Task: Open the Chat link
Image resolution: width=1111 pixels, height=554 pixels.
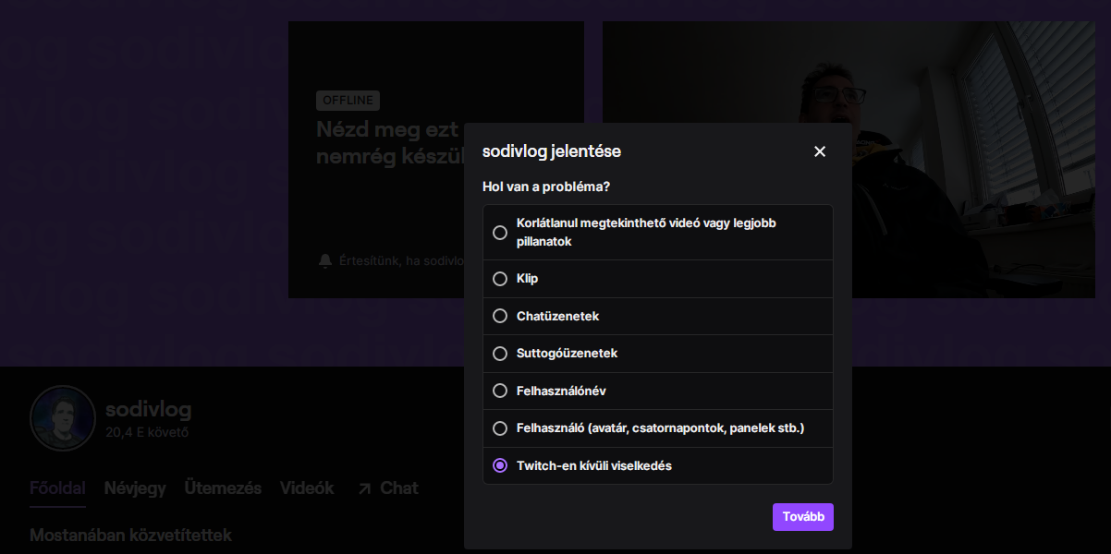Action: (x=387, y=488)
